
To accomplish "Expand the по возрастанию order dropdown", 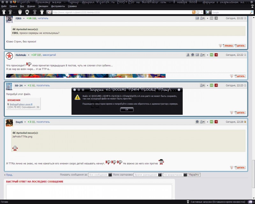I will point(175,175).
